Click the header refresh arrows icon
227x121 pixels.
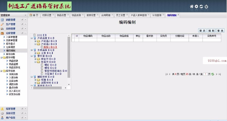[201, 7]
